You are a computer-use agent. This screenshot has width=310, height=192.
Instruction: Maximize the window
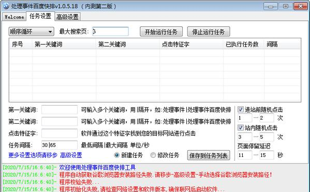pyautogui.click(x=286, y=6)
